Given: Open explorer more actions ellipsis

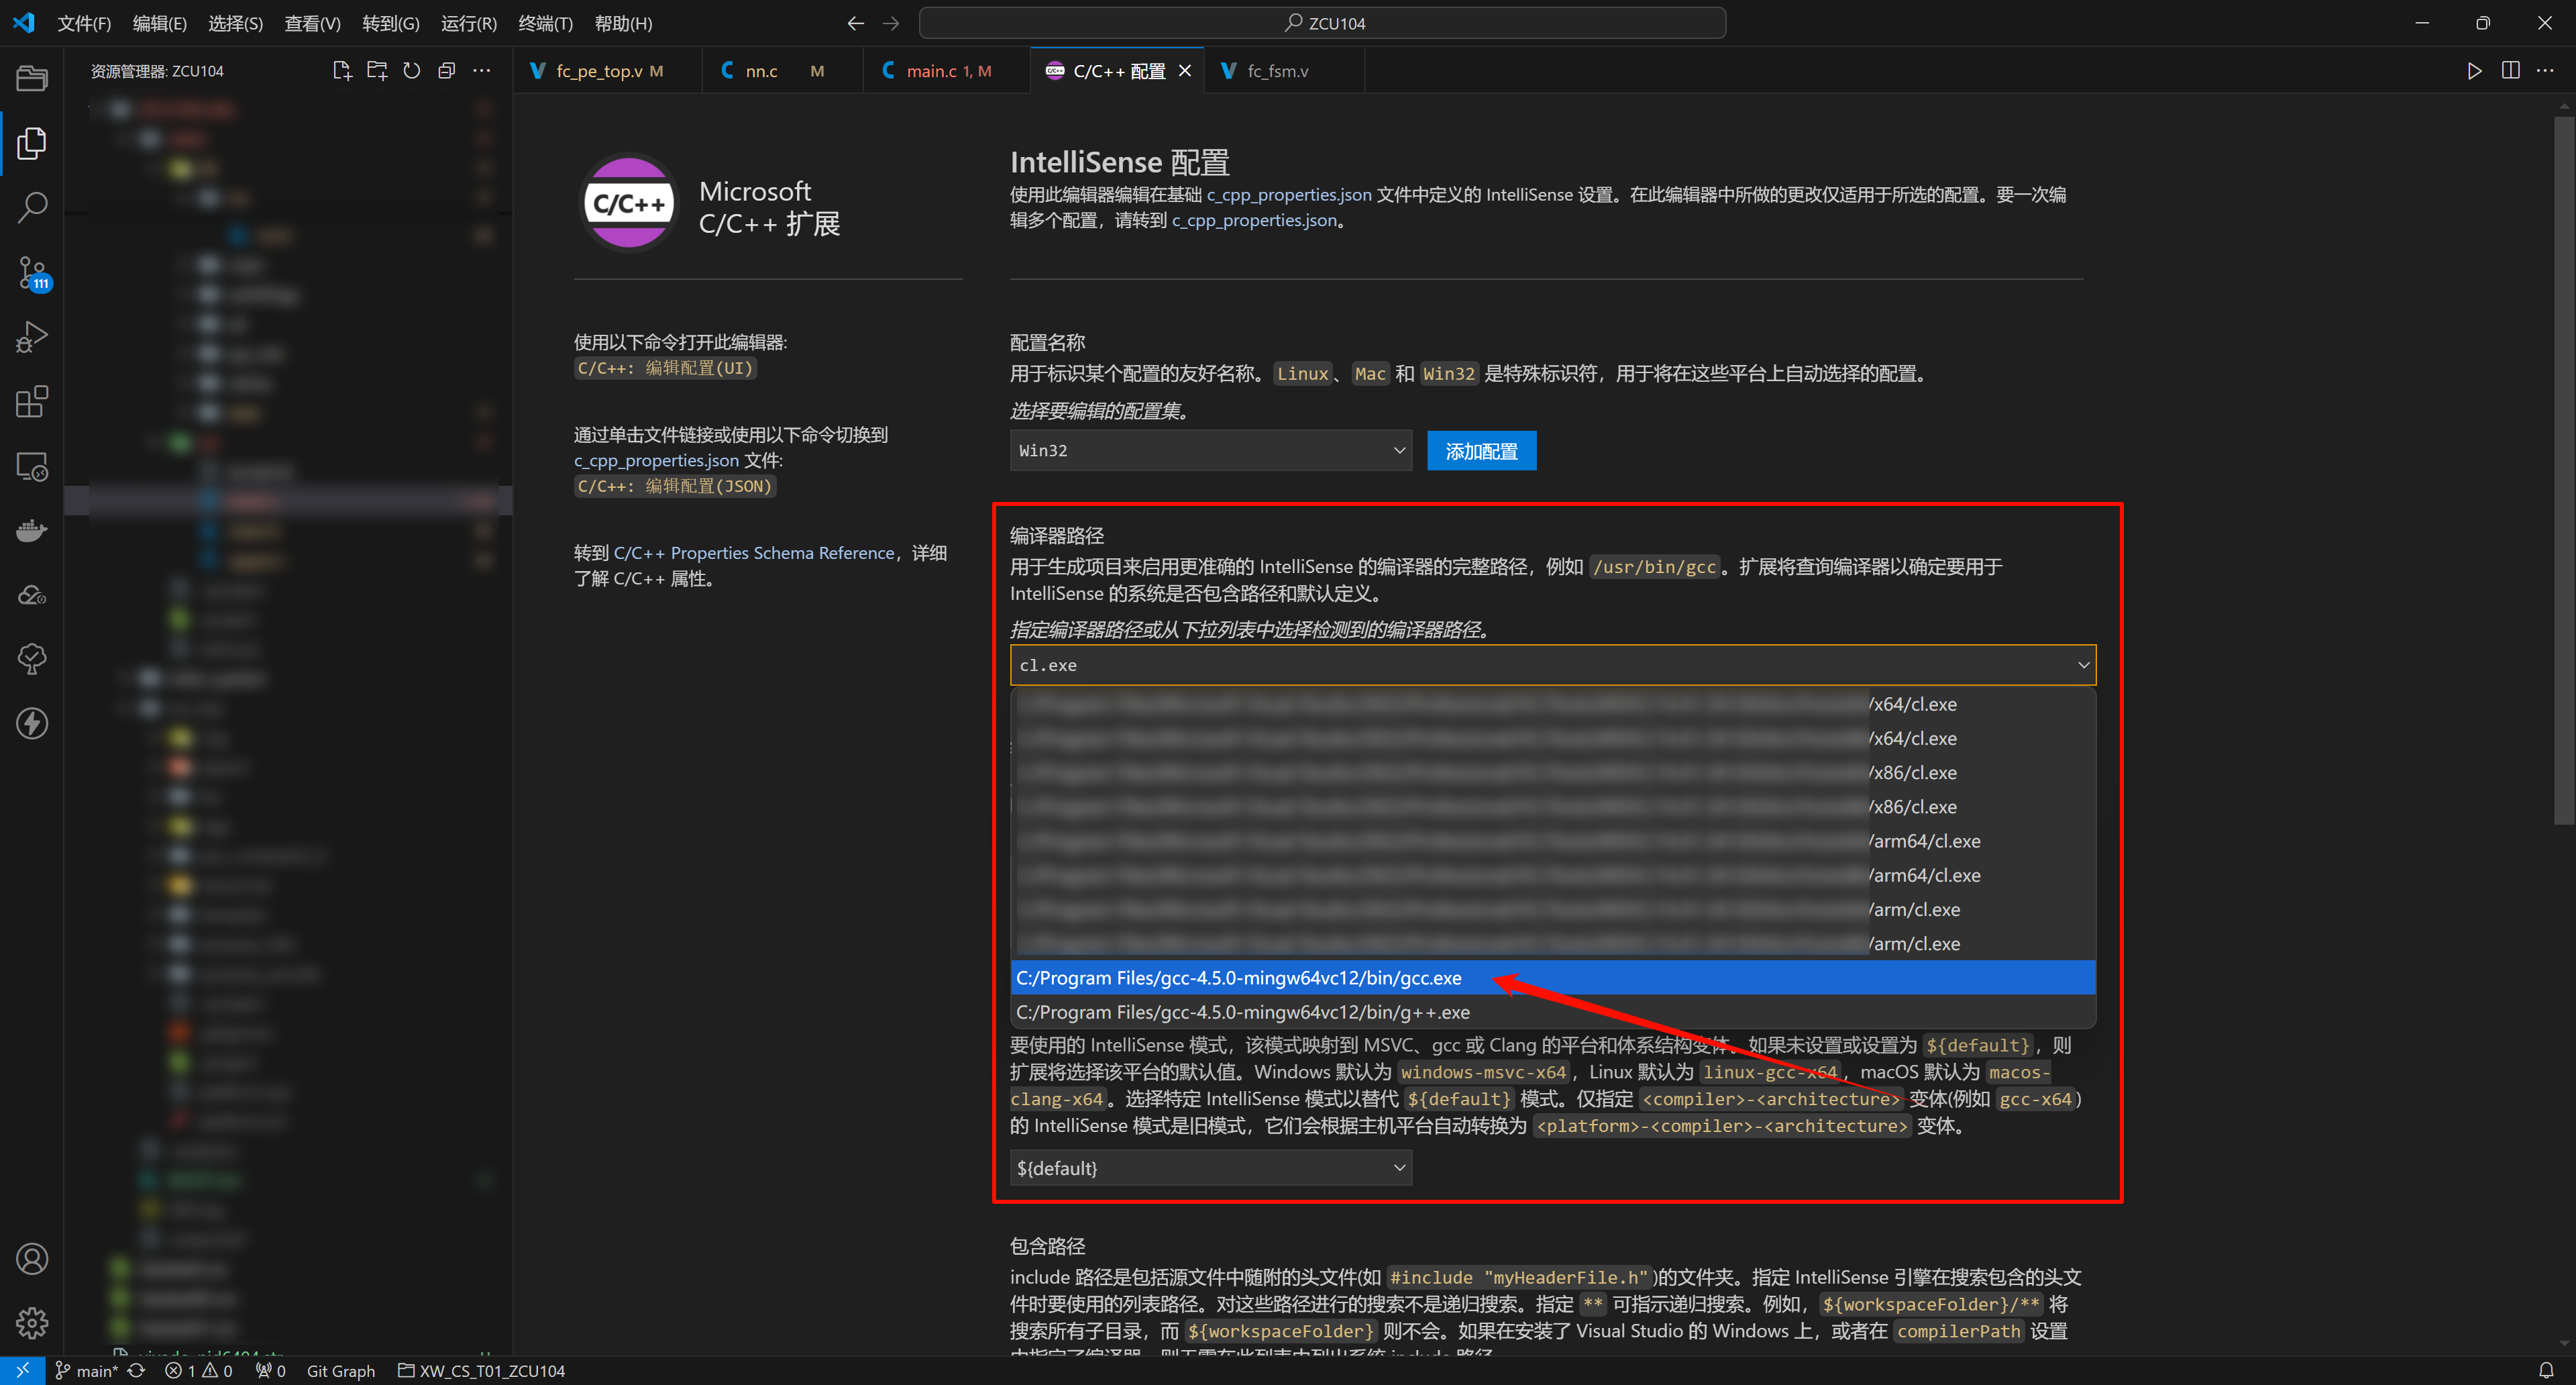Looking at the screenshot, I should pyautogui.click(x=482, y=71).
